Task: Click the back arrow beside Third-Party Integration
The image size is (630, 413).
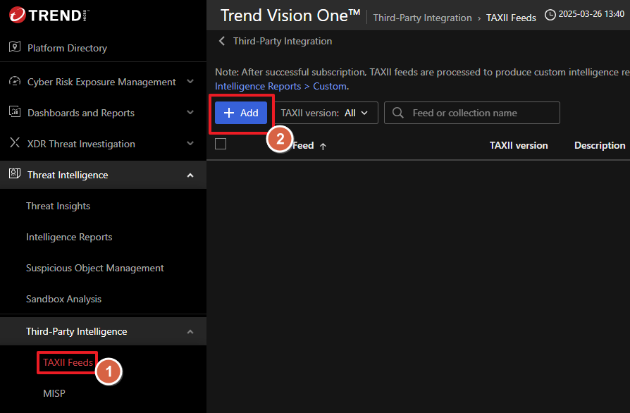Action: point(222,41)
